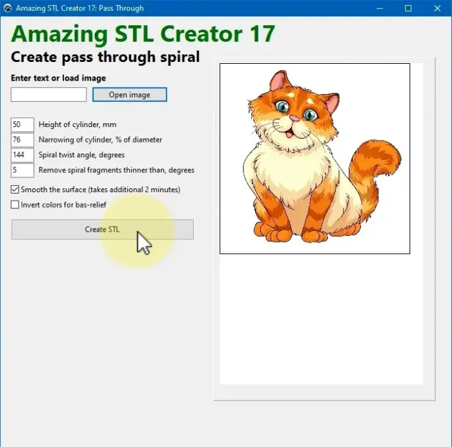The image size is (452, 447).
Task: Disable the Smooth the surface checkbox
Action: 15,190
